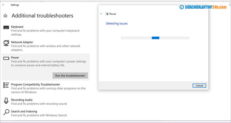
Task: Select the Keyboard troubleshooter entry
Action: [x=17, y=27]
